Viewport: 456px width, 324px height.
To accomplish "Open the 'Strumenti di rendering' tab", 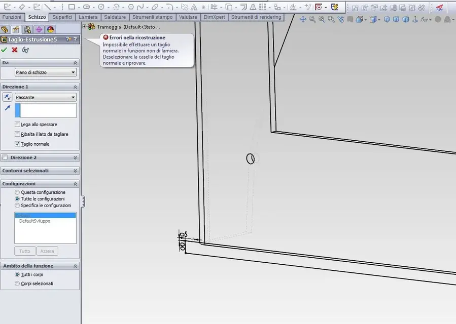I will 256,17.
